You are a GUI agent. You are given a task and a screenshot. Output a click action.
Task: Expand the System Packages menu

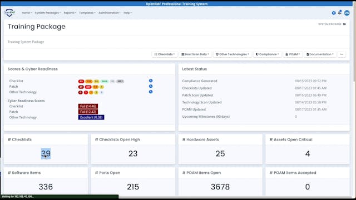[x=48, y=13]
